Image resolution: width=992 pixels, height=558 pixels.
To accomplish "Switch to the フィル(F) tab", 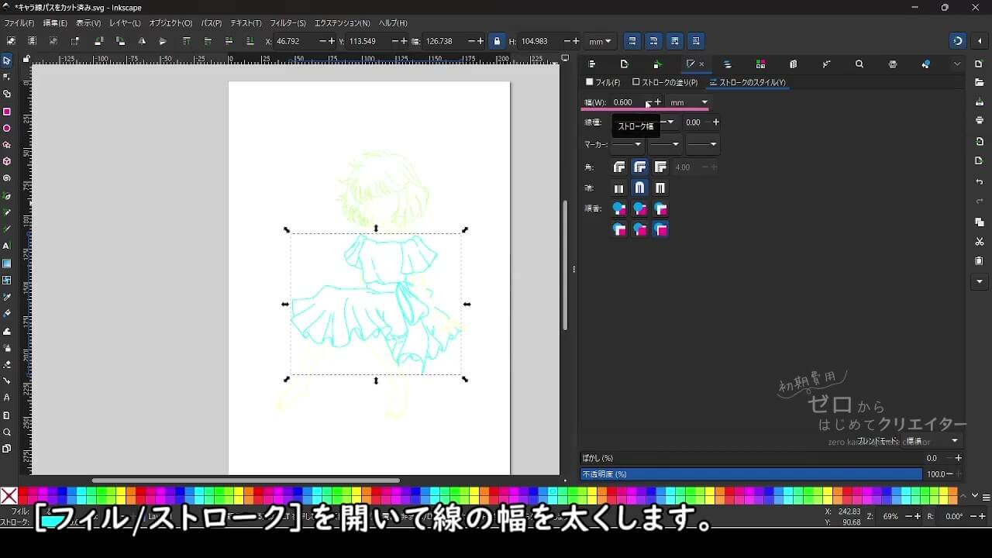I will tap(603, 82).
